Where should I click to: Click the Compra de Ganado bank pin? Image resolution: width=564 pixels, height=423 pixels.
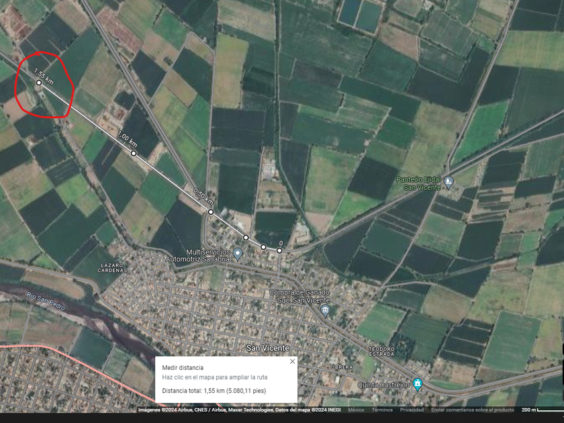(325, 311)
